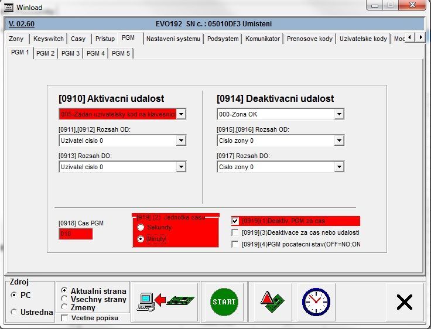
Task: Open Aktivacni udalost event dropdown
Action: pyautogui.click(x=181, y=114)
